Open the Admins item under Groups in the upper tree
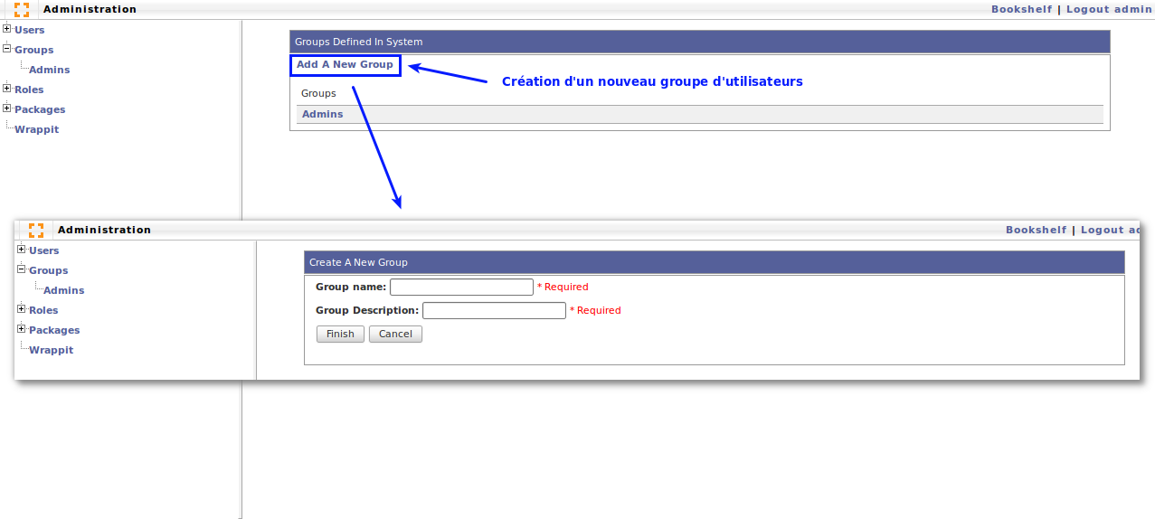The height and width of the screenshot is (519, 1155). click(x=49, y=70)
